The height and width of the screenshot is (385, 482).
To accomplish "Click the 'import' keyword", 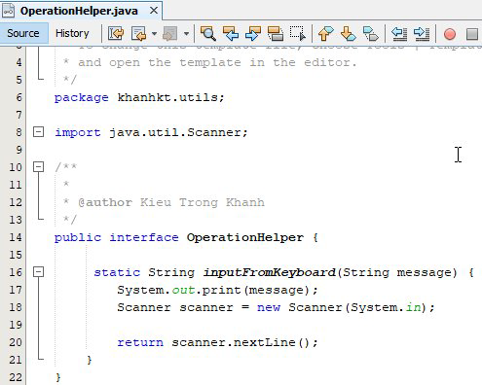I will tap(78, 132).
